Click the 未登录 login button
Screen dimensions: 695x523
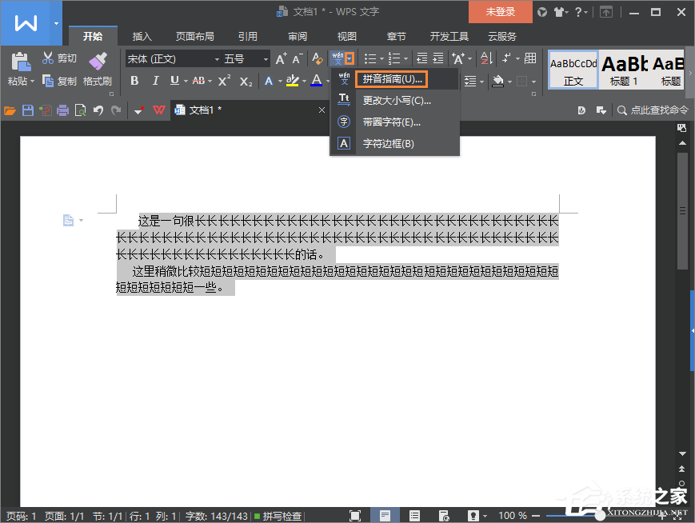pos(499,12)
